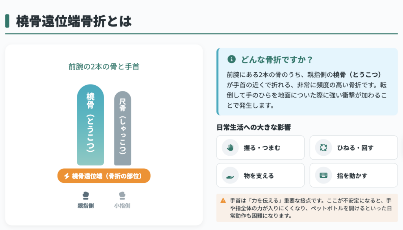Image resolution: width=403 pixels, height=230 pixels.
Task: Click the open palm icon for 物を支える
Action: click(230, 177)
